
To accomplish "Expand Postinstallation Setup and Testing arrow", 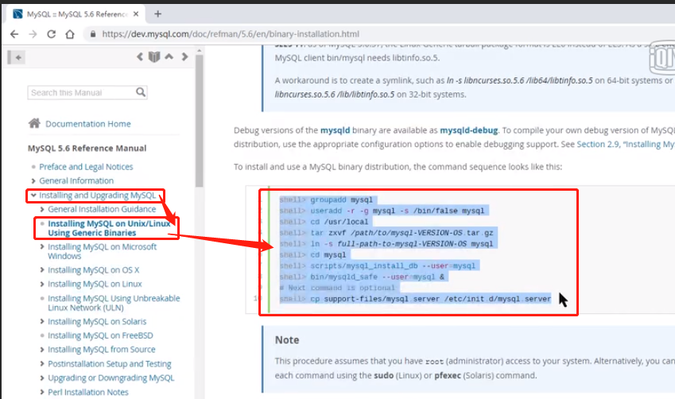I will pos(42,364).
